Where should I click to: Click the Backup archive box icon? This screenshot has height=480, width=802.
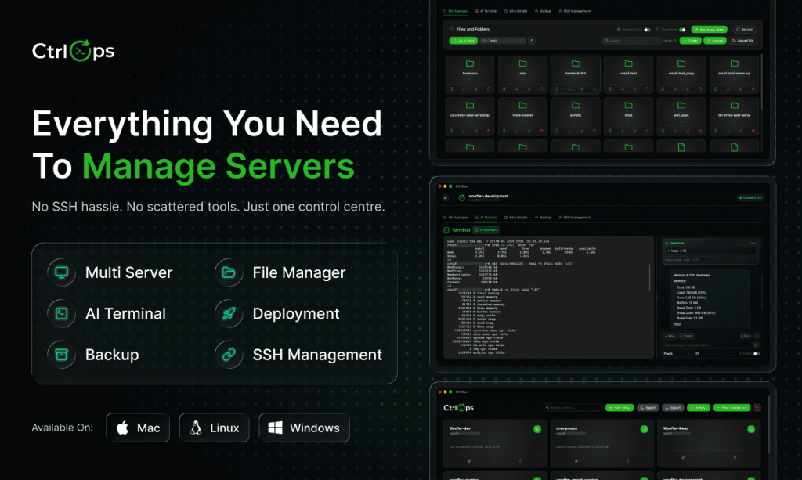(x=61, y=354)
